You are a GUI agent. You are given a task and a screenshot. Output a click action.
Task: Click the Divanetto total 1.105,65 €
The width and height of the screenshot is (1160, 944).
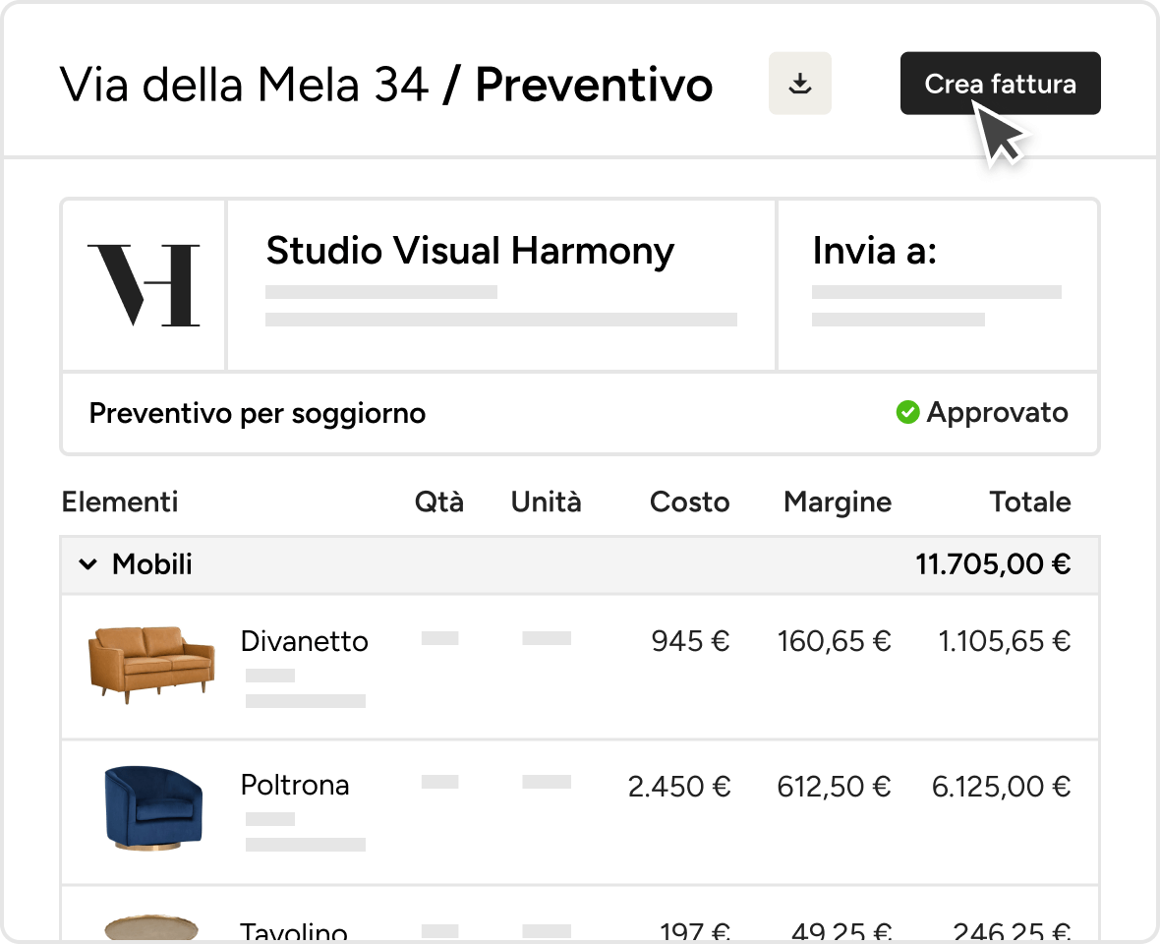(1004, 641)
